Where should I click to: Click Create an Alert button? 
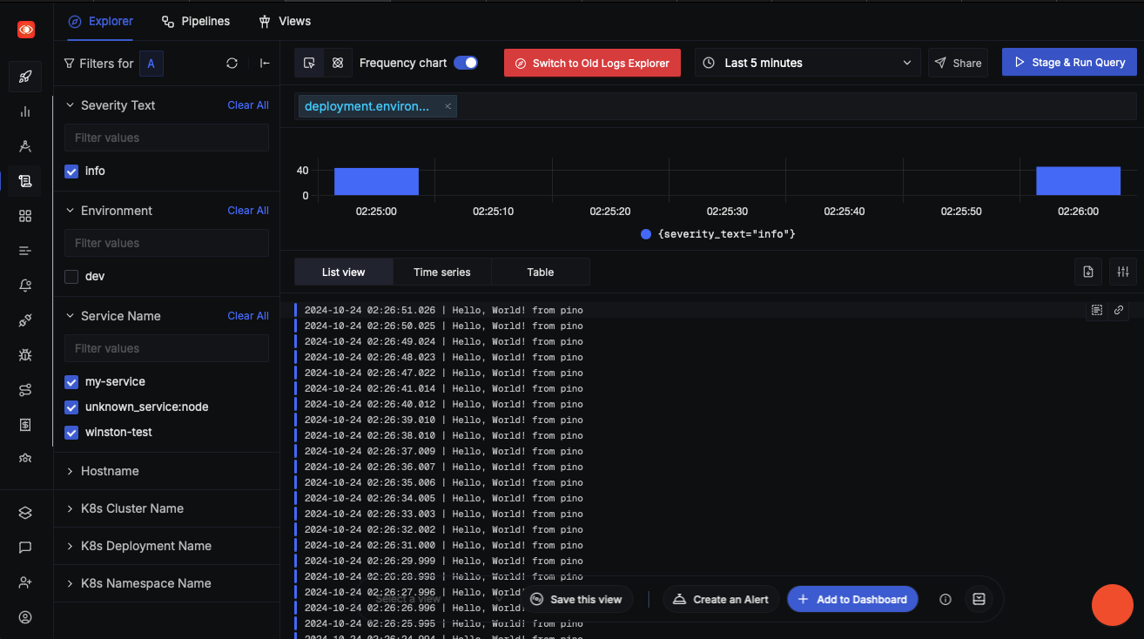tap(722, 599)
